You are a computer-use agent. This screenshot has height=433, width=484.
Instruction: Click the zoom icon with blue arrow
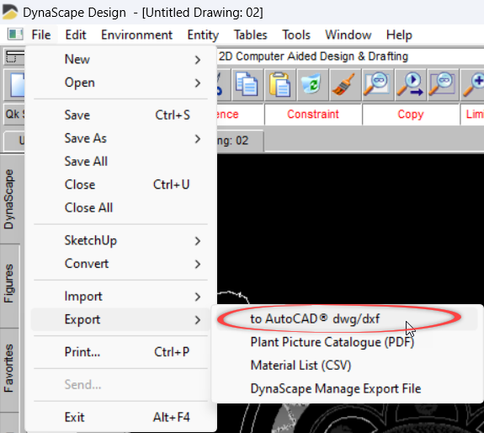click(x=410, y=84)
